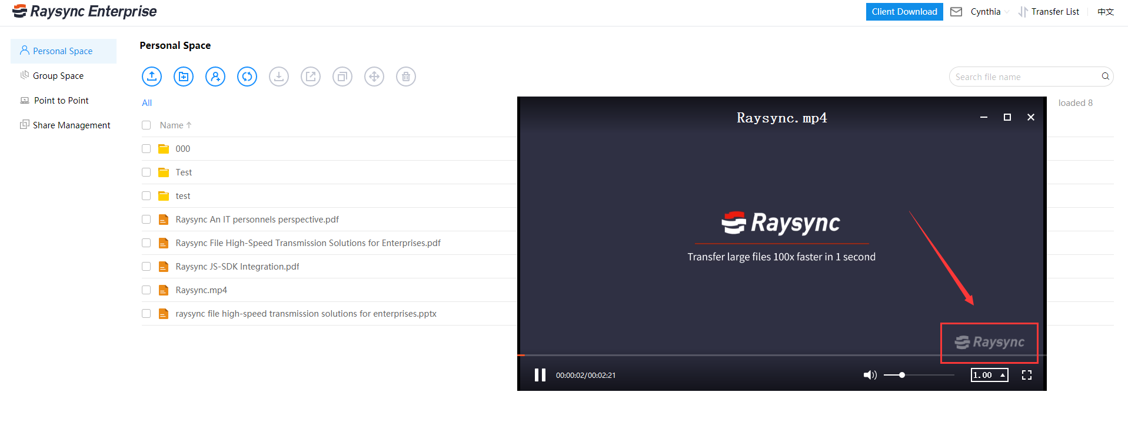Check the box for folder 000
This screenshot has width=1128, height=425.
click(146, 149)
